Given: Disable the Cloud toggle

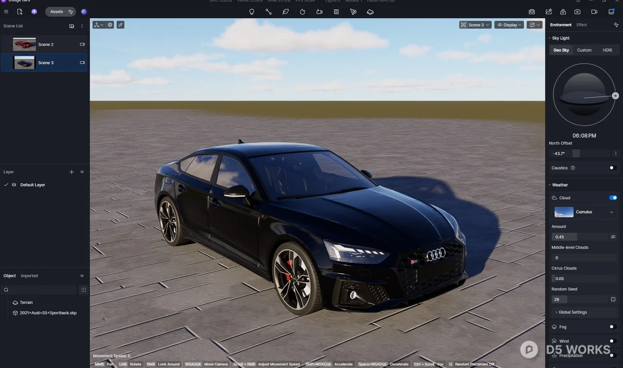Looking at the screenshot, I should pos(613,198).
